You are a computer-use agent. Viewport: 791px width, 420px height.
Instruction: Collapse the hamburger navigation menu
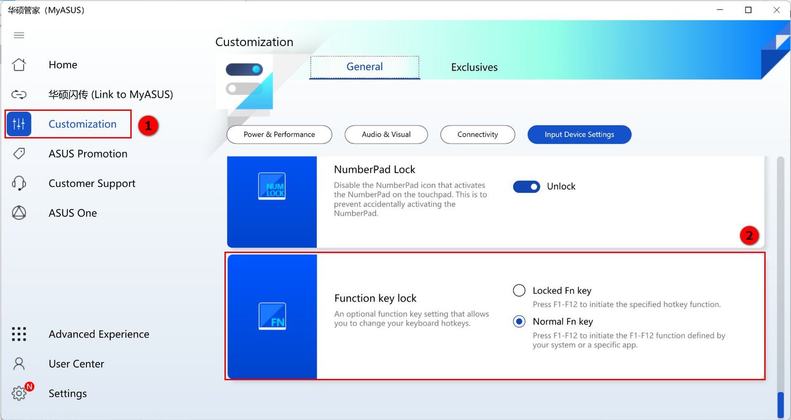(x=19, y=35)
